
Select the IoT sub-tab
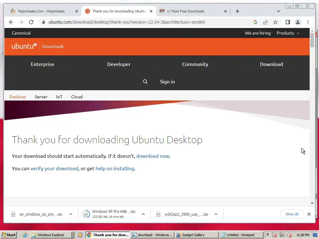pyautogui.click(x=59, y=97)
